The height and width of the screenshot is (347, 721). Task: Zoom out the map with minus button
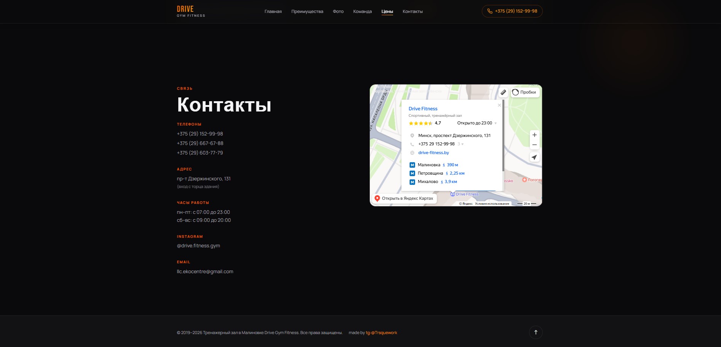tap(534, 145)
